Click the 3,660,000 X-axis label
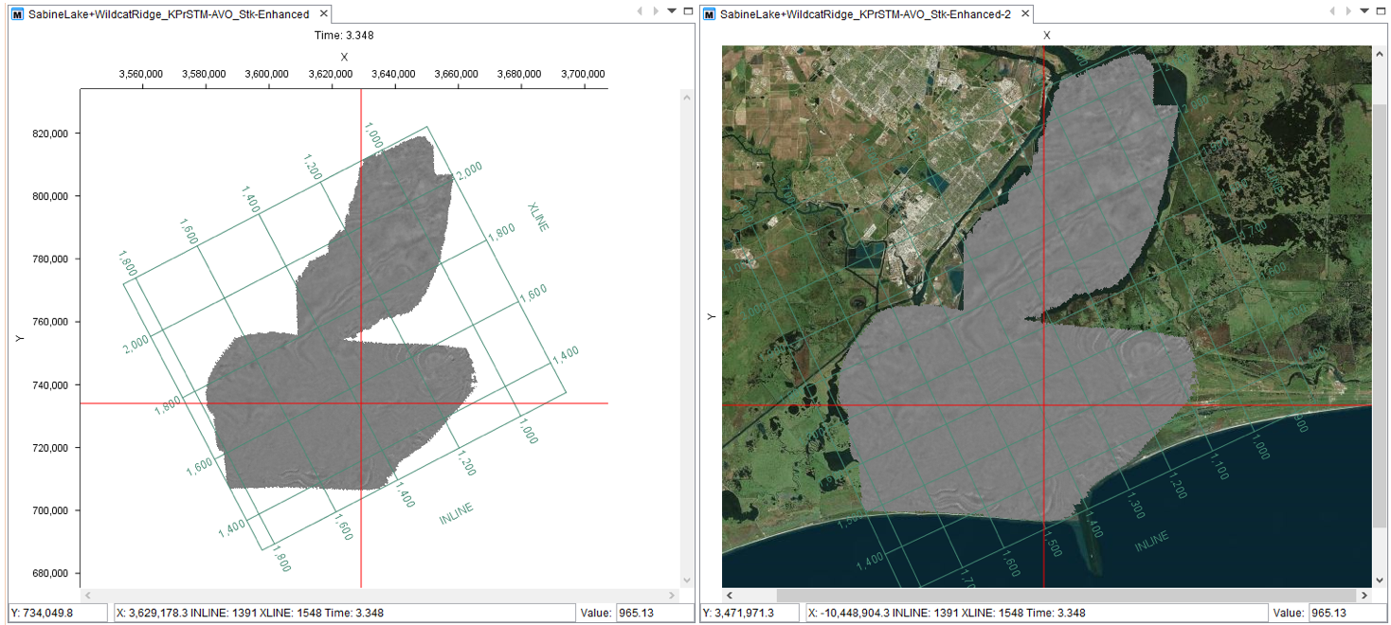1391x625 pixels. tap(457, 74)
